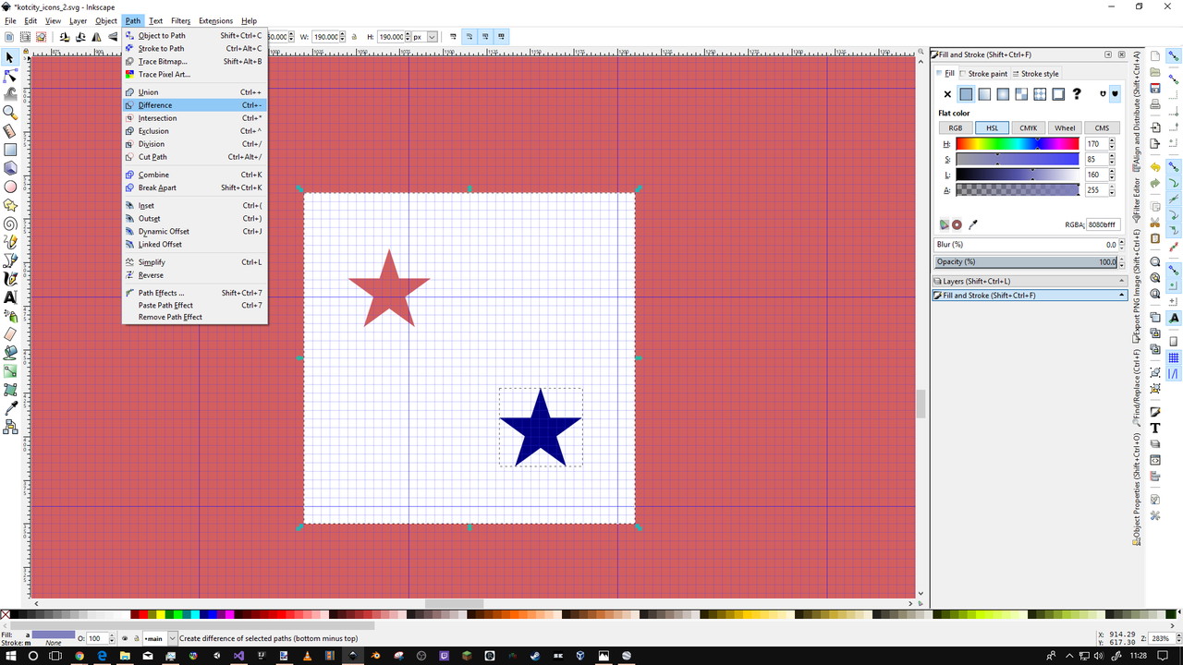Click the Save document icon

coord(1155,88)
